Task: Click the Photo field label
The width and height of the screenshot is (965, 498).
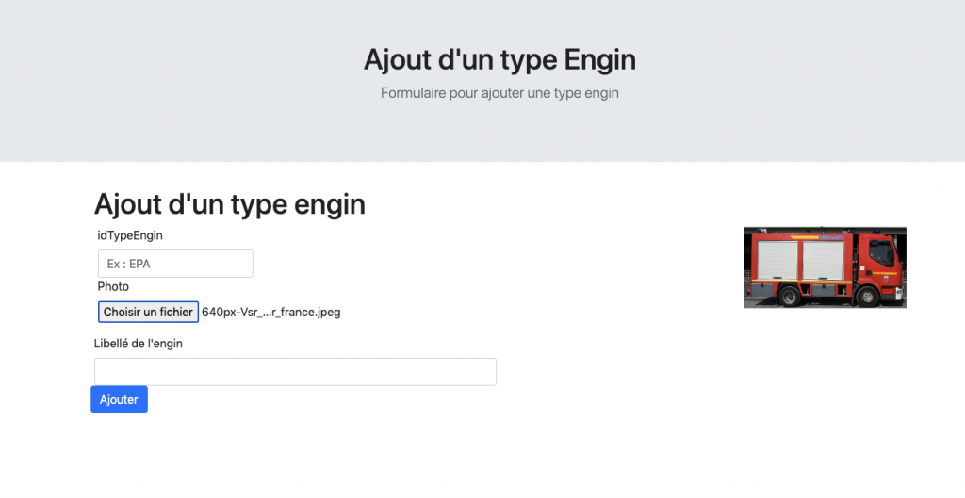Action: pyautogui.click(x=113, y=286)
